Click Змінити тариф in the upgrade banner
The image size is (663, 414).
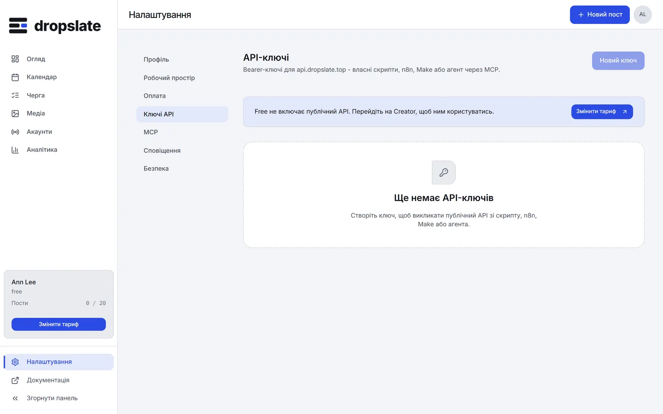(602, 112)
